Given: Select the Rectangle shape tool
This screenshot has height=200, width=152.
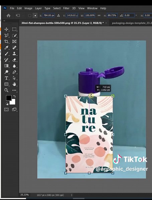Looking at the screenshot, I should point(6,84).
